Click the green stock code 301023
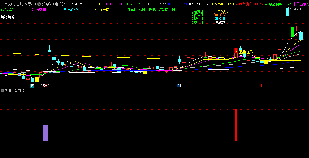This screenshot has width=309, height=158. coord(6,10)
